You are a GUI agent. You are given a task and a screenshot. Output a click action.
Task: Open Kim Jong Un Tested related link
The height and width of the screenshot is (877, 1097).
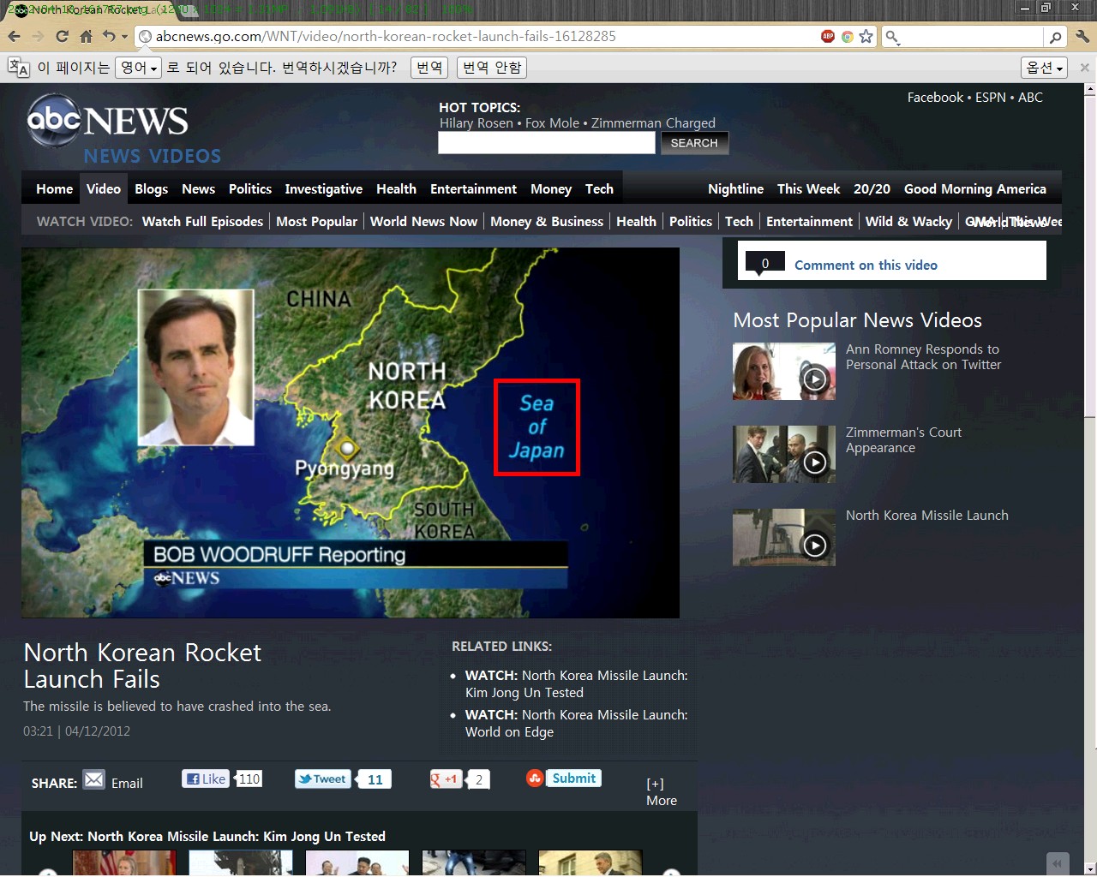point(576,684)
